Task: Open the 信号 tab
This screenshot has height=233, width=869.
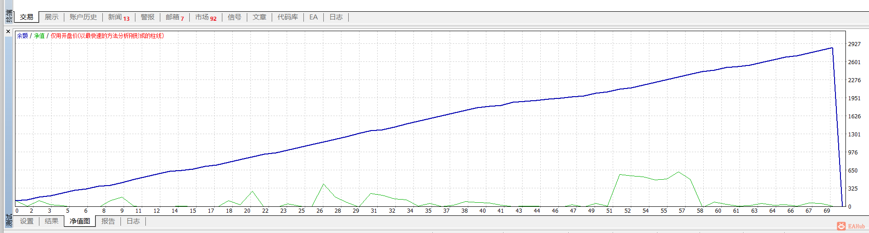Action: (x=234, y=17)
